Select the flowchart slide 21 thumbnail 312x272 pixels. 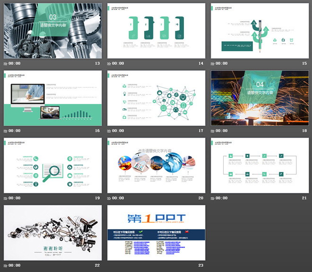(x=260, y=166)
